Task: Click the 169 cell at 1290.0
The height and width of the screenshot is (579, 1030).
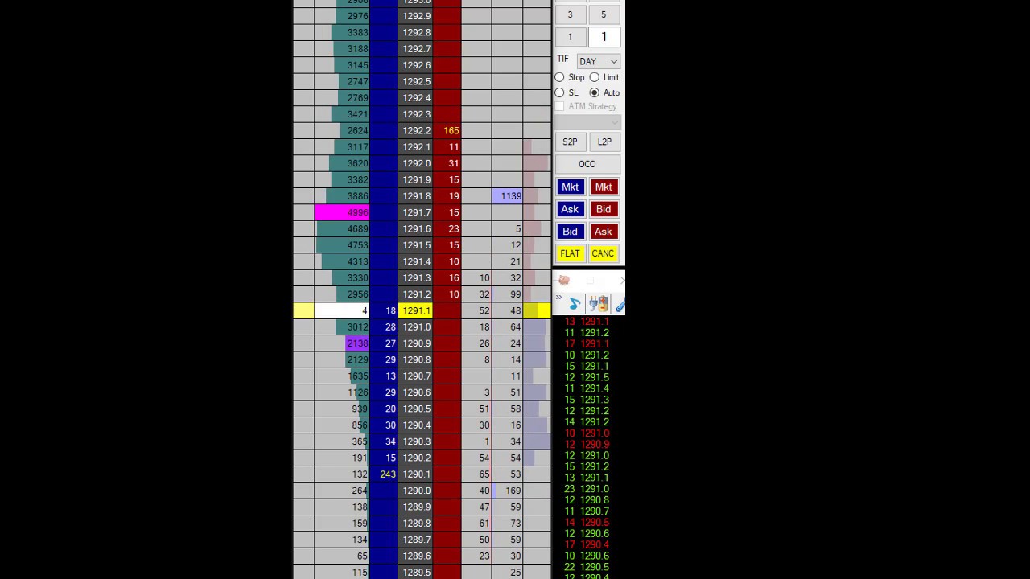Action: [507, 491]
